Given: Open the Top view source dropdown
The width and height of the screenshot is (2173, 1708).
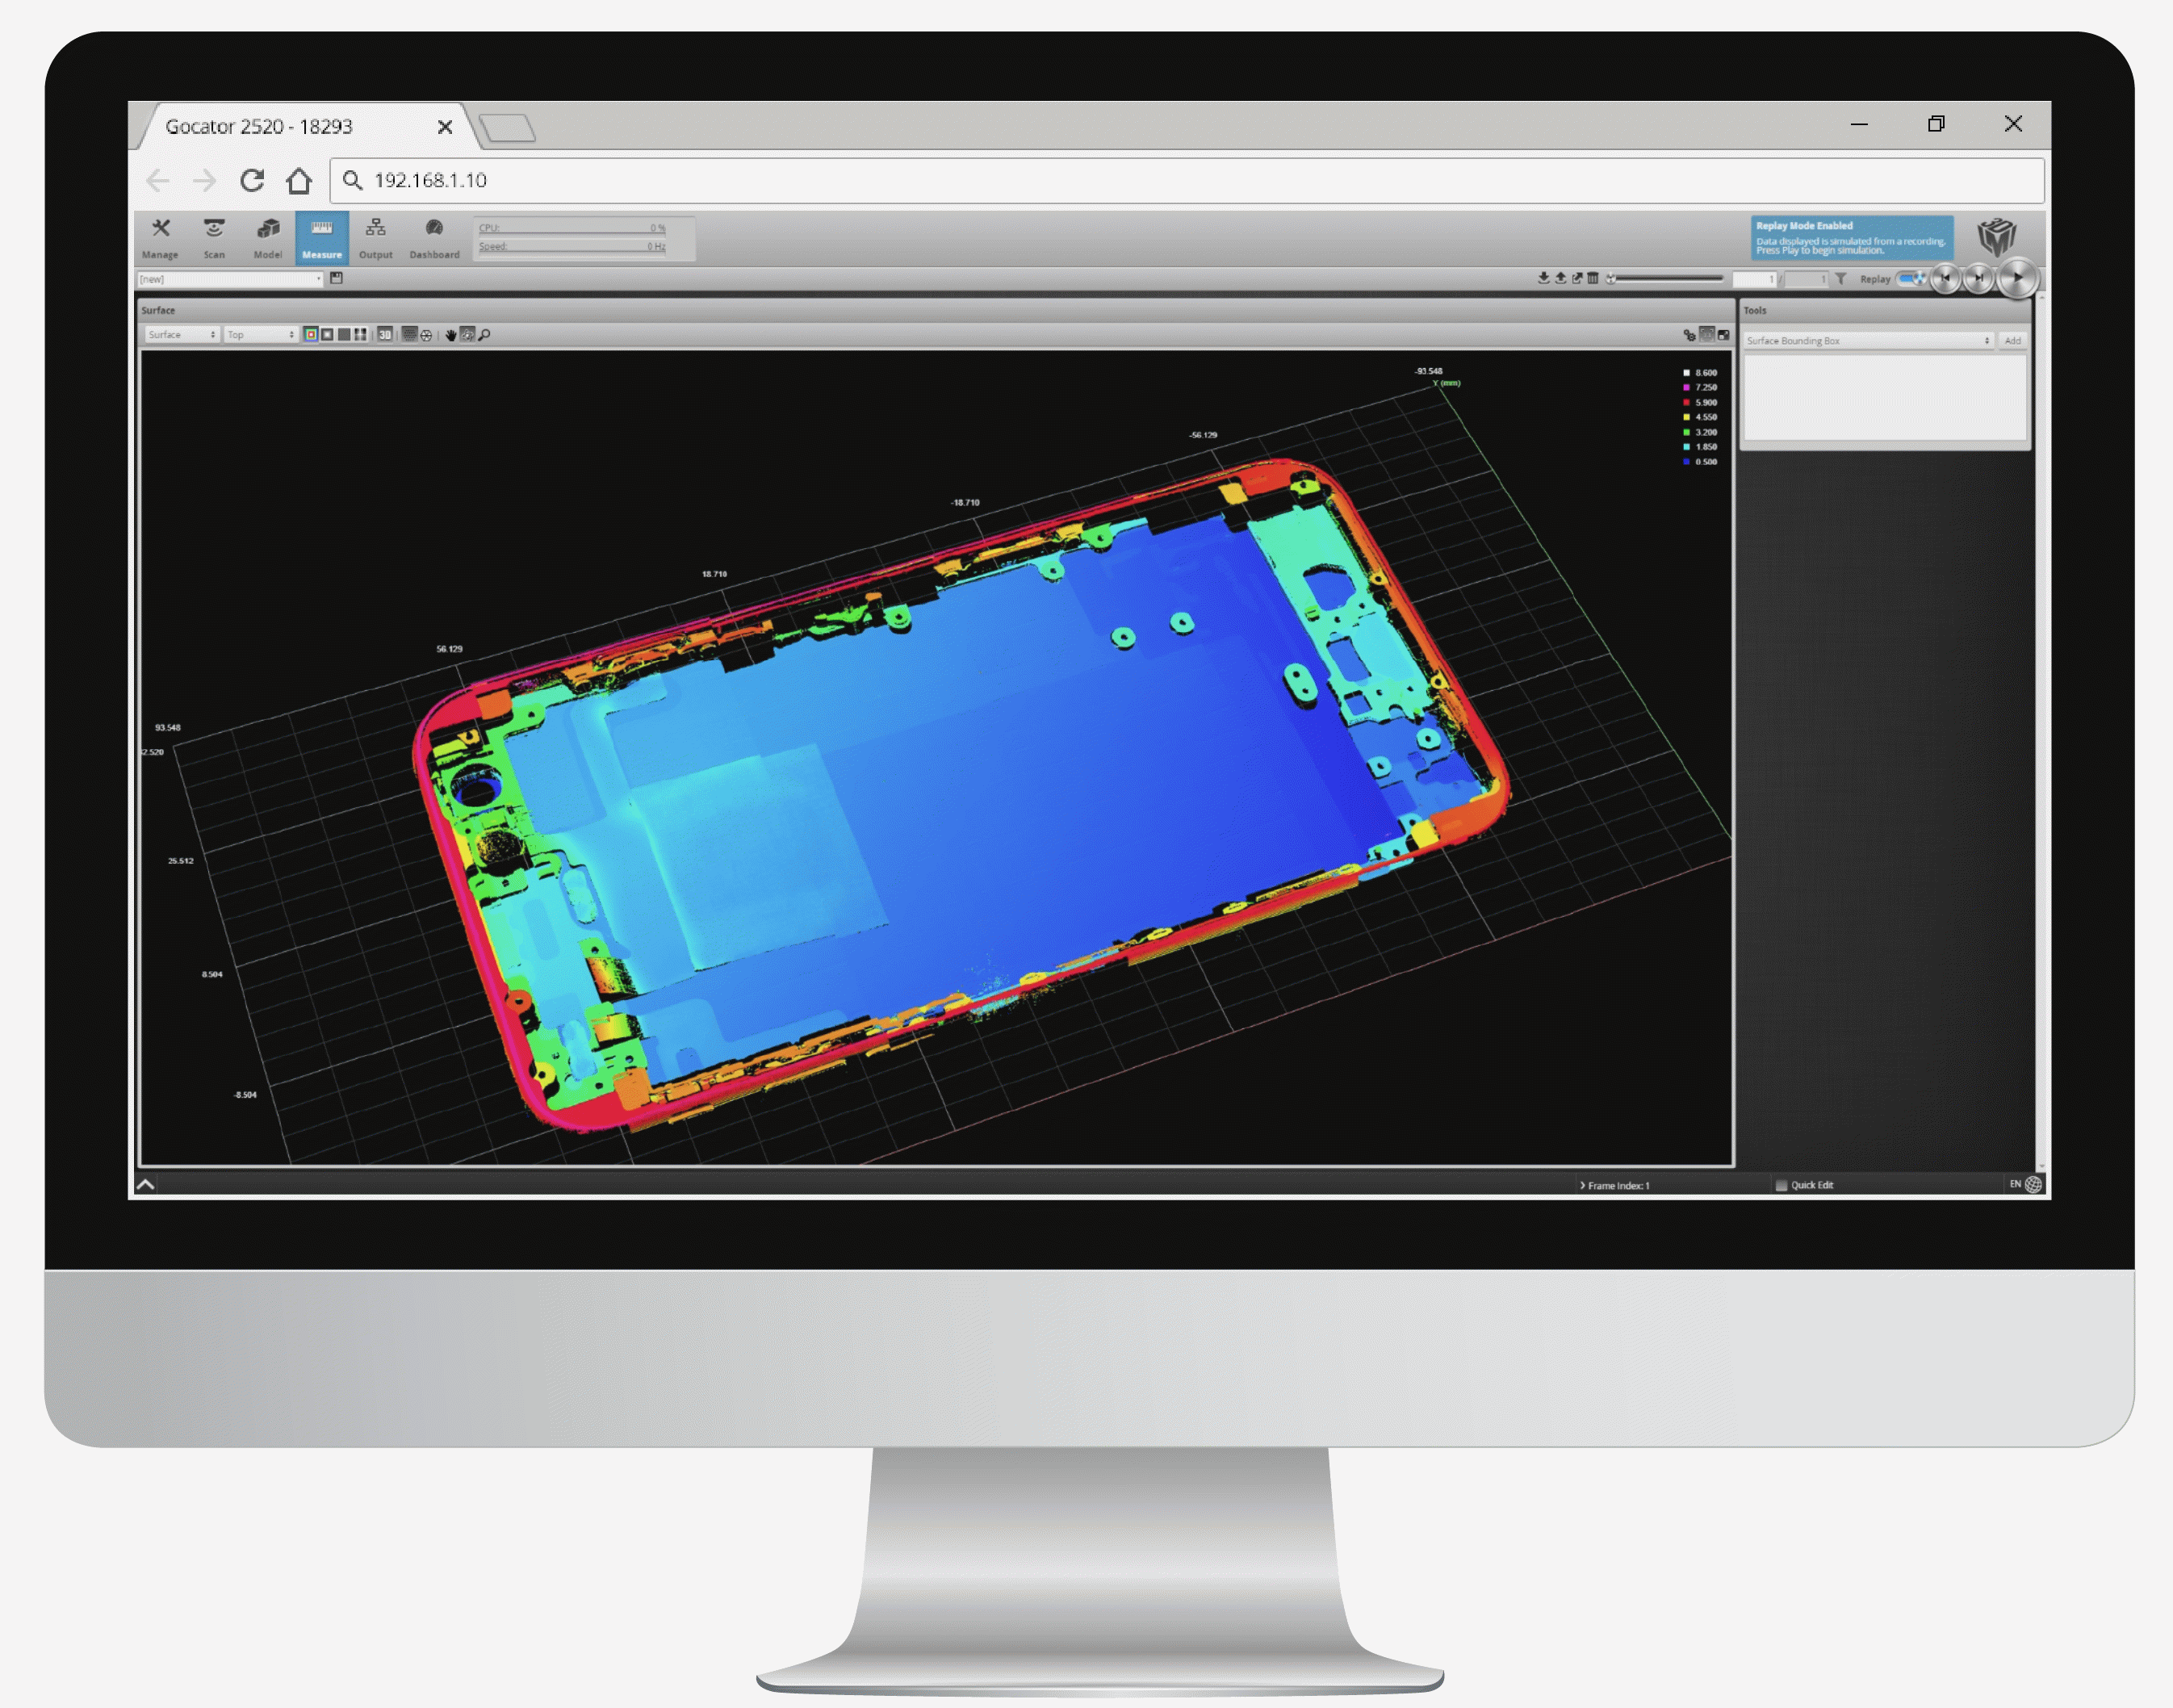Looking at the screenshot, I should [x=262, y=335].
